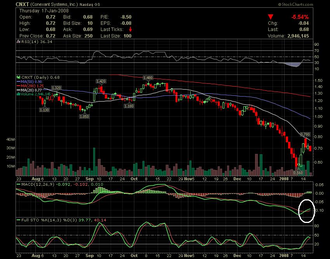
Task: Click the RSI(14) 36.34 label
Action: [x=36, y=41]
